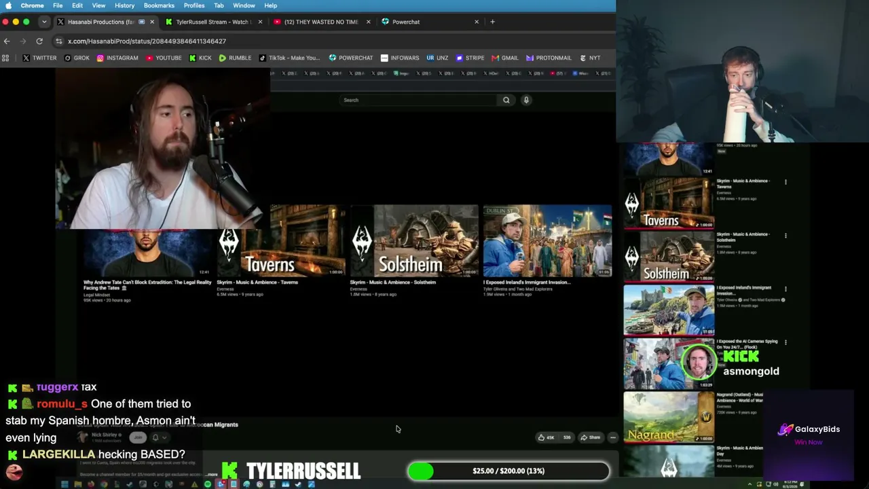Open options for sidebar Ireland's Immigrant video
This screenshot has width=869, height=489.
785,289
